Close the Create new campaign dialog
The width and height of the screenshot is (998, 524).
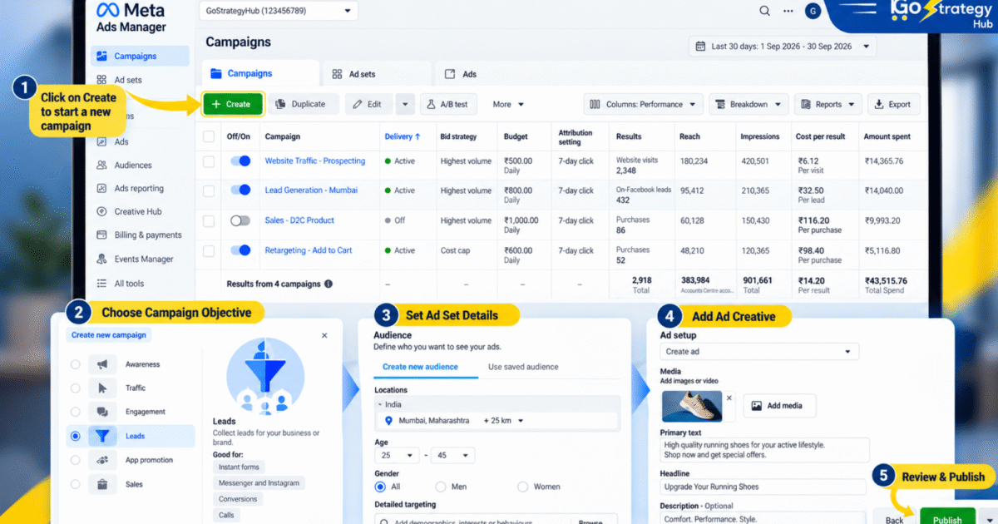[x=324, y=335]
